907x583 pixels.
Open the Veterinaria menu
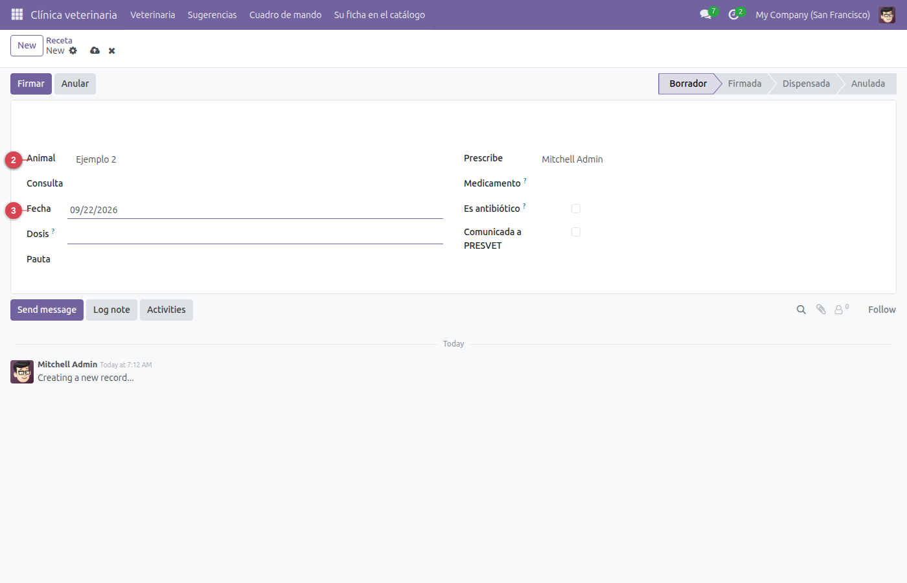(x=153, y=15)
